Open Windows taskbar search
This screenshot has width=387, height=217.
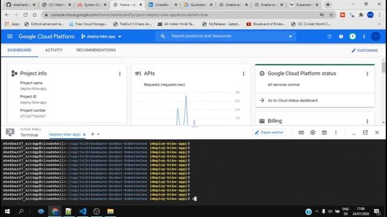click(21, 212)
